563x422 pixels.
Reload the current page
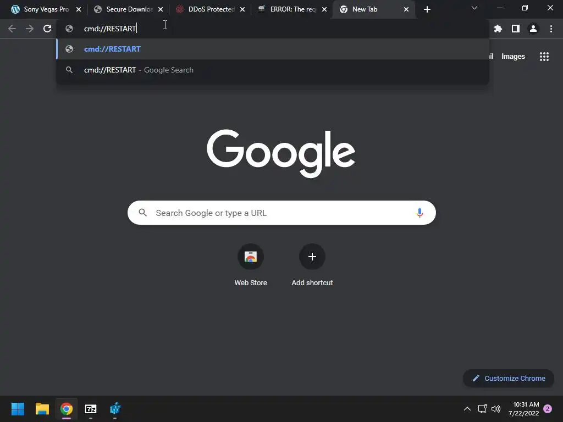click(x=47, y=29)
